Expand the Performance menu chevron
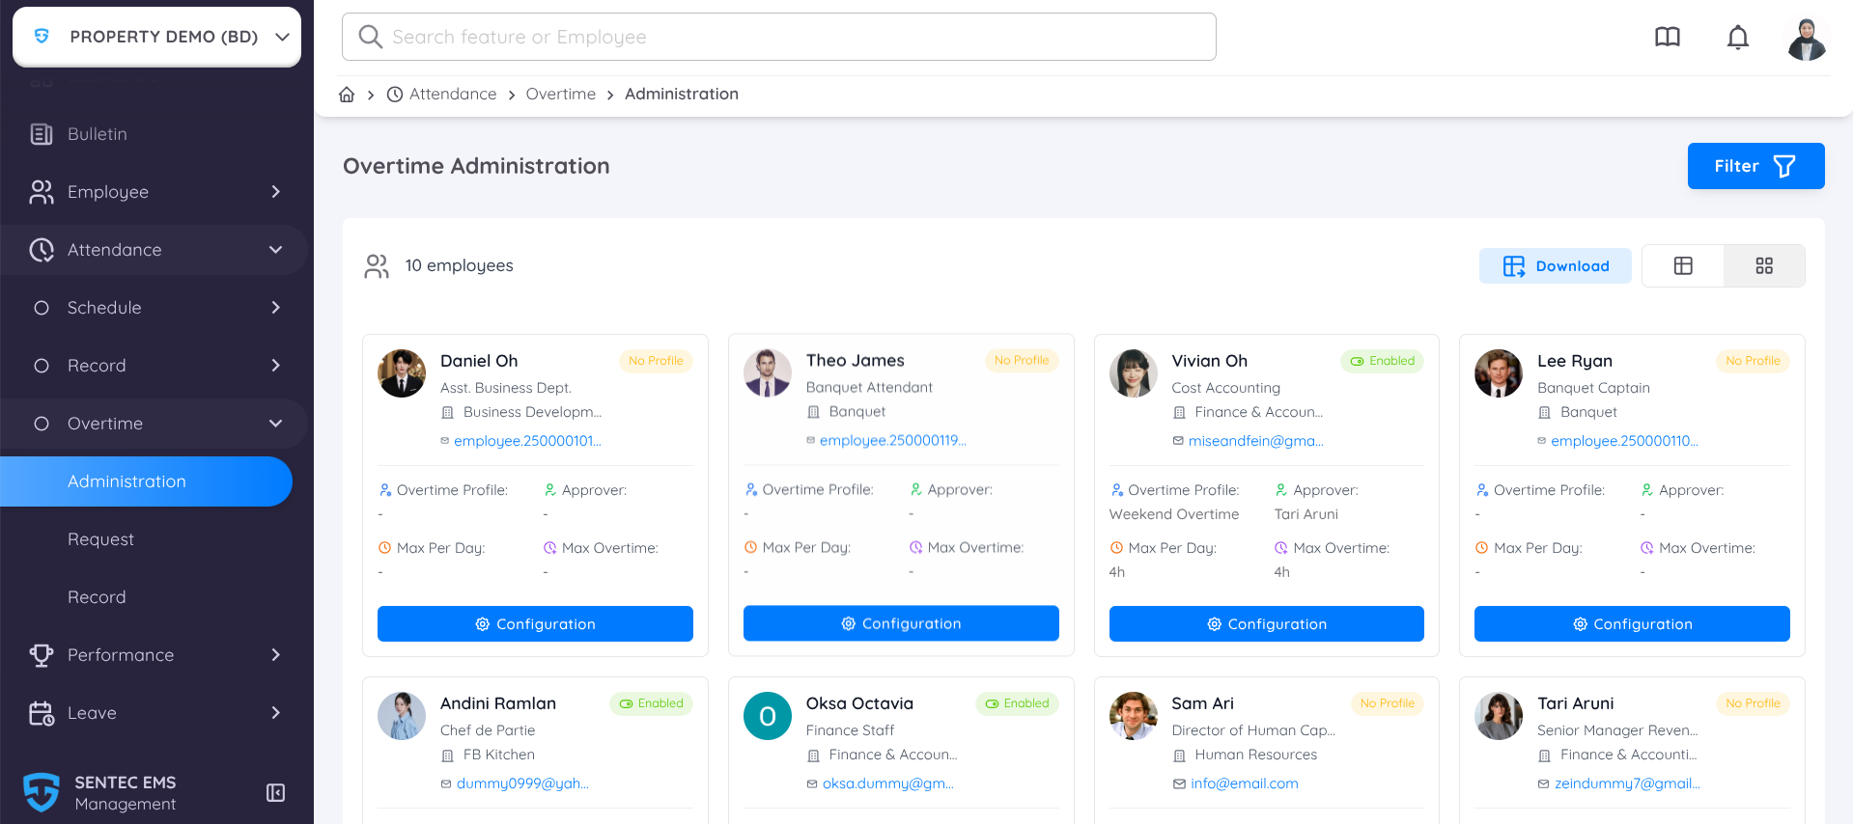Screen dimensions: 1853x824 coord(276,655)
